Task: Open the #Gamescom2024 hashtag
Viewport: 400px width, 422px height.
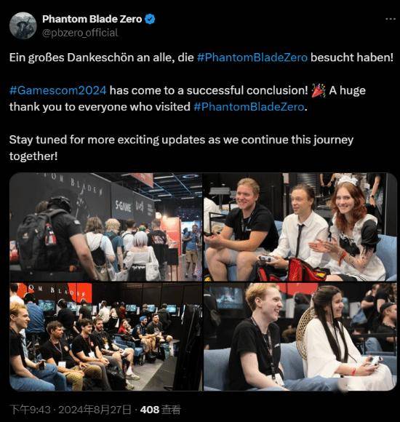Action: (x=58, y=90)
